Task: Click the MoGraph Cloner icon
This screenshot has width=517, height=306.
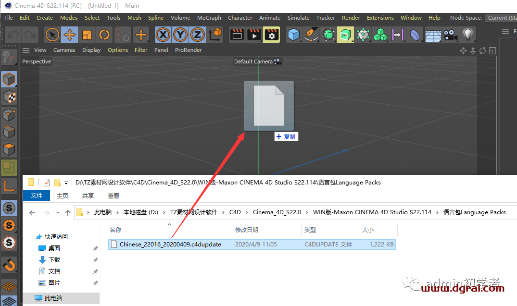Action: point(363,35)
